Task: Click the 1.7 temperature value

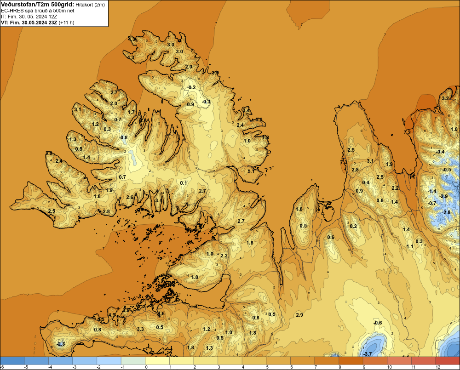Action: coord(131,112)
